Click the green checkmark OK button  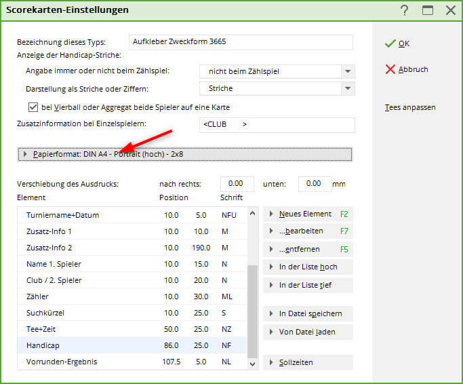pyautogui.click(x=397, y=43)
